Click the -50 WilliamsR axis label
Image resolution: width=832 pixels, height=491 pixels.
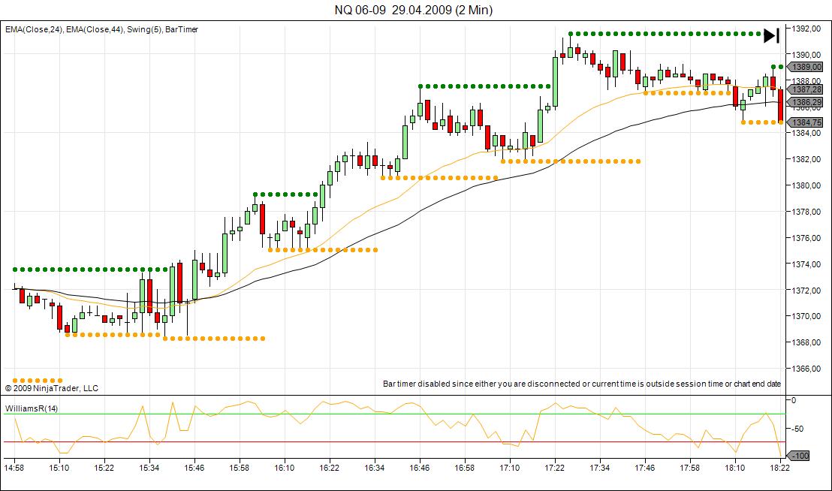point(798,429)
